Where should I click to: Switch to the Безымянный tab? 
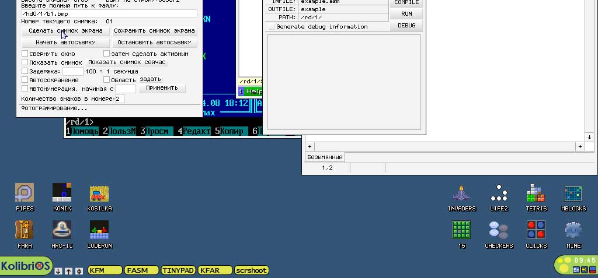(325, 157)
